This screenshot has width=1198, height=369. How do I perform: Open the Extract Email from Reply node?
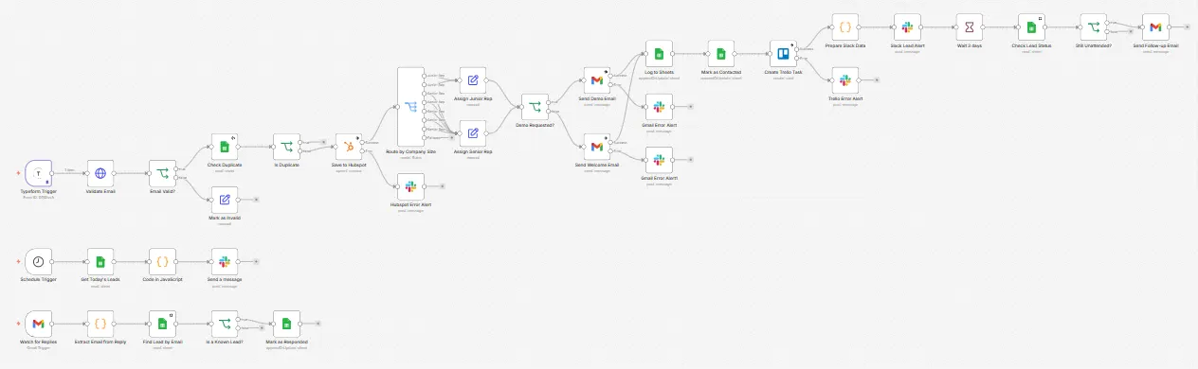pyautogui.click(x=100, y=324)
